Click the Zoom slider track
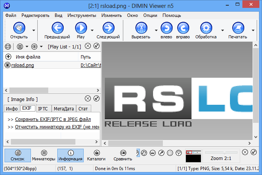Viewport: 262px width, 175px height. pos(221,152)
